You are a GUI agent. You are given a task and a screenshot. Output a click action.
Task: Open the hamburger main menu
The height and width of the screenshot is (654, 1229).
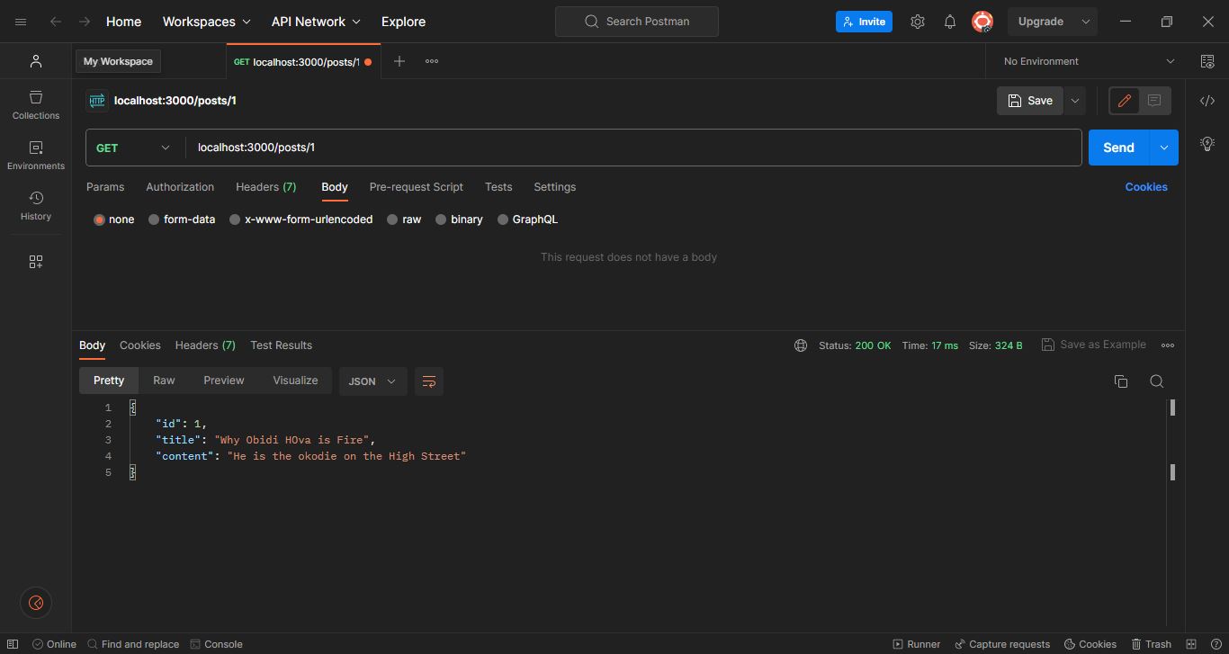[22, 22]
